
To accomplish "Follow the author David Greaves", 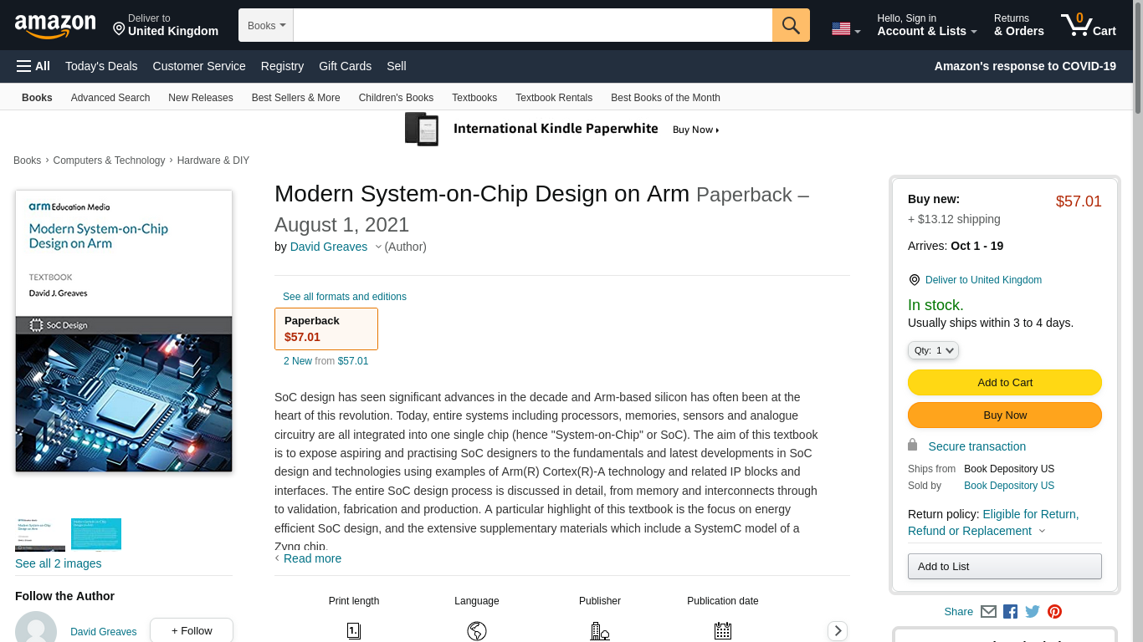I will 191,631.
